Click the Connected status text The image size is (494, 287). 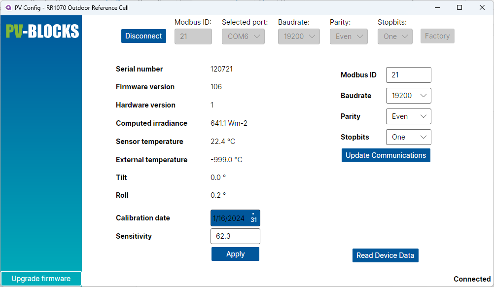pos(472,279)
